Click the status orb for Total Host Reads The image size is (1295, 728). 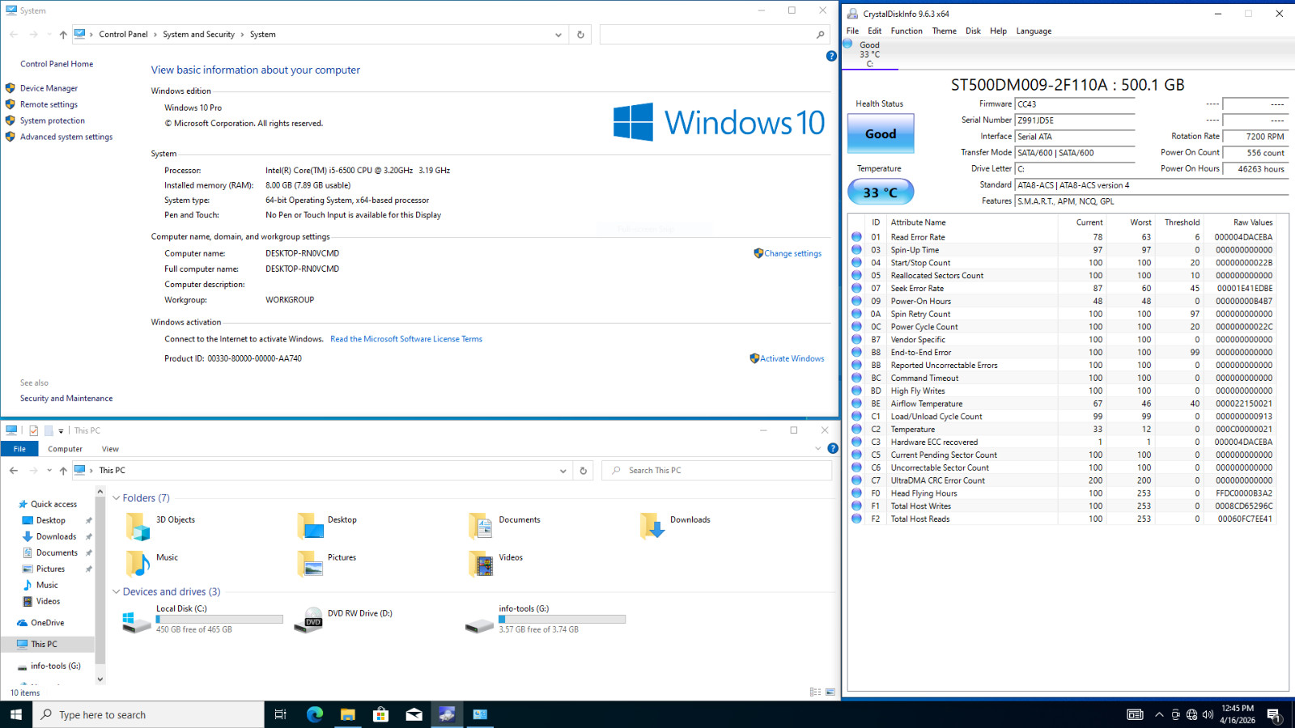point(856,519)
